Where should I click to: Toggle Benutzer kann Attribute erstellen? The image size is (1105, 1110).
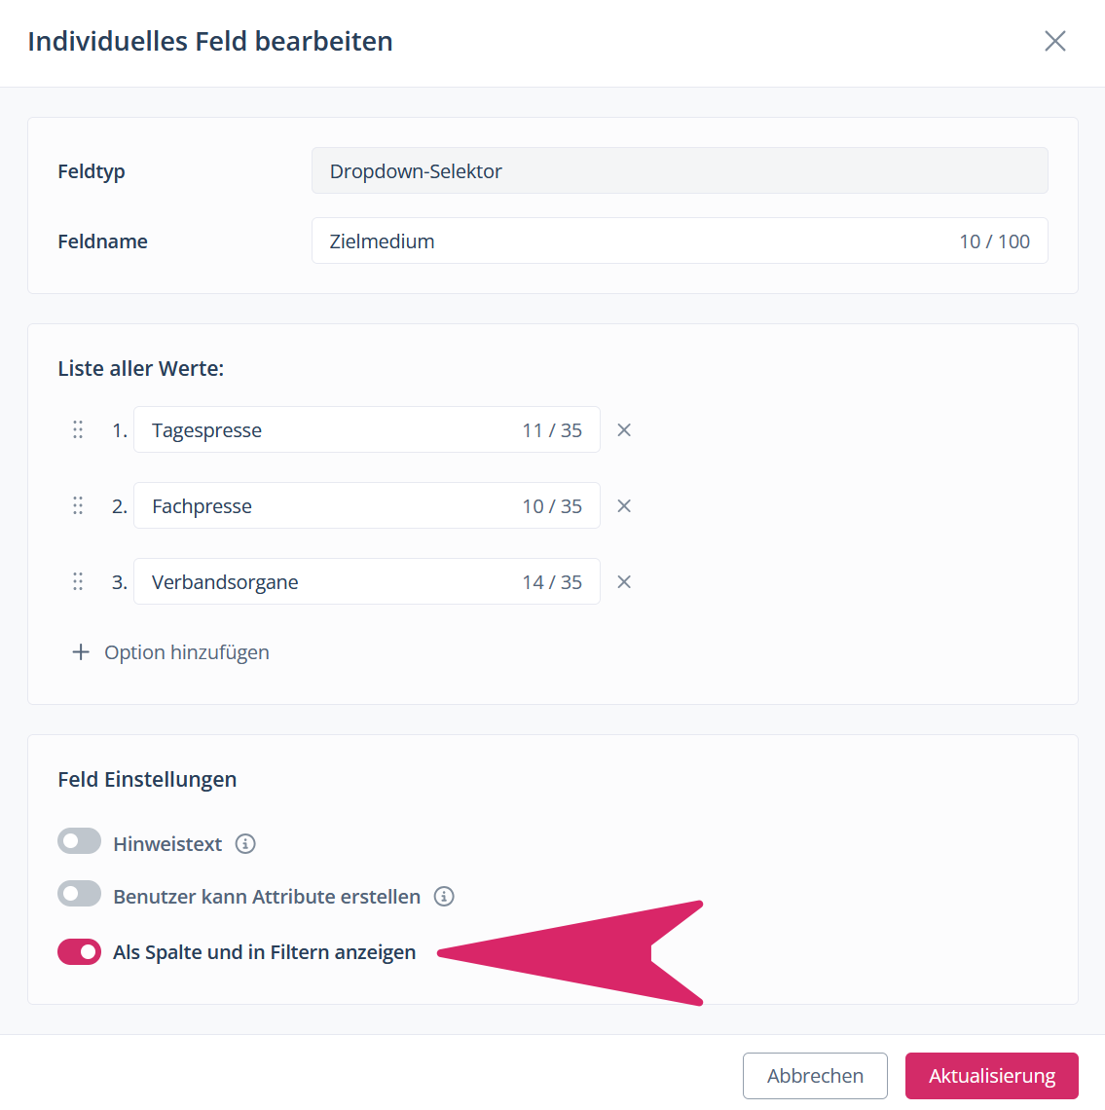coord(79,894)
